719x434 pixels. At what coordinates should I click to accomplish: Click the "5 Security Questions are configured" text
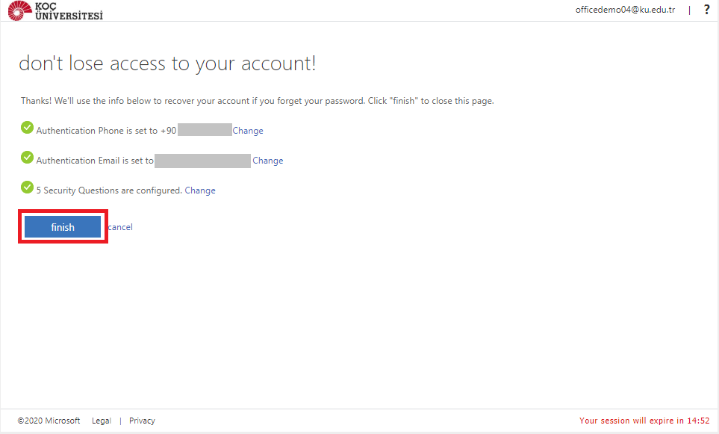[109, 190]
